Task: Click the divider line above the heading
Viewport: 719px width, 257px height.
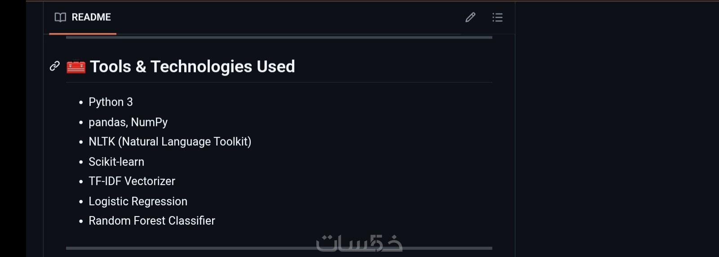Action: [x=279, y=38]
